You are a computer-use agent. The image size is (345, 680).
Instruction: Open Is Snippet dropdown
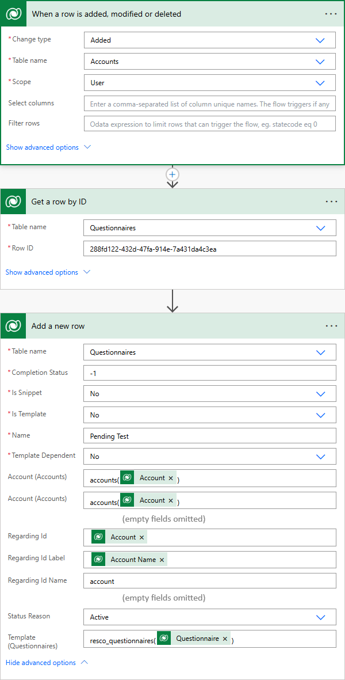[x=210, y=394]
